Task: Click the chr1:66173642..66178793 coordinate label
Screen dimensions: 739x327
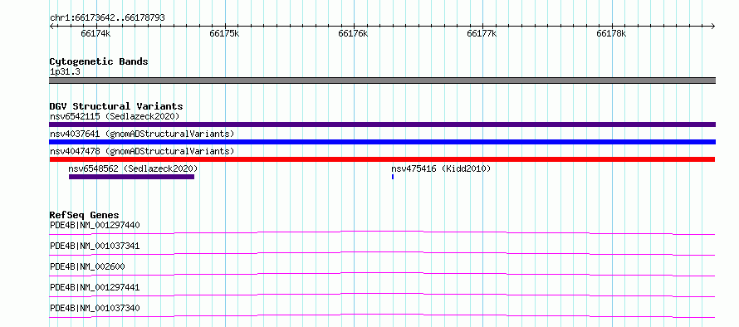Action: pyautogui.click(x=107, y=18)
